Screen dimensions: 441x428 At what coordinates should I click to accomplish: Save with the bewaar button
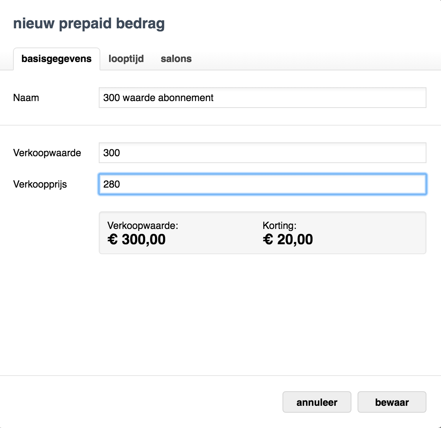click(392, 402)
